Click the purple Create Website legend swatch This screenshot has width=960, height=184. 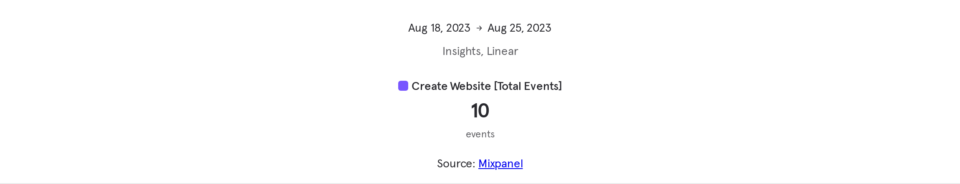pos(403,86)
